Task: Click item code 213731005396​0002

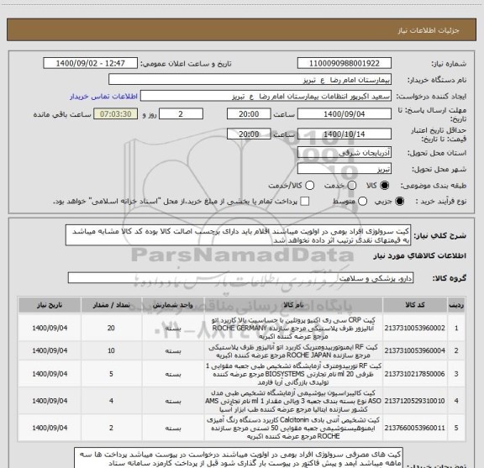Action: pyautogui.click(x=415, y=329)
